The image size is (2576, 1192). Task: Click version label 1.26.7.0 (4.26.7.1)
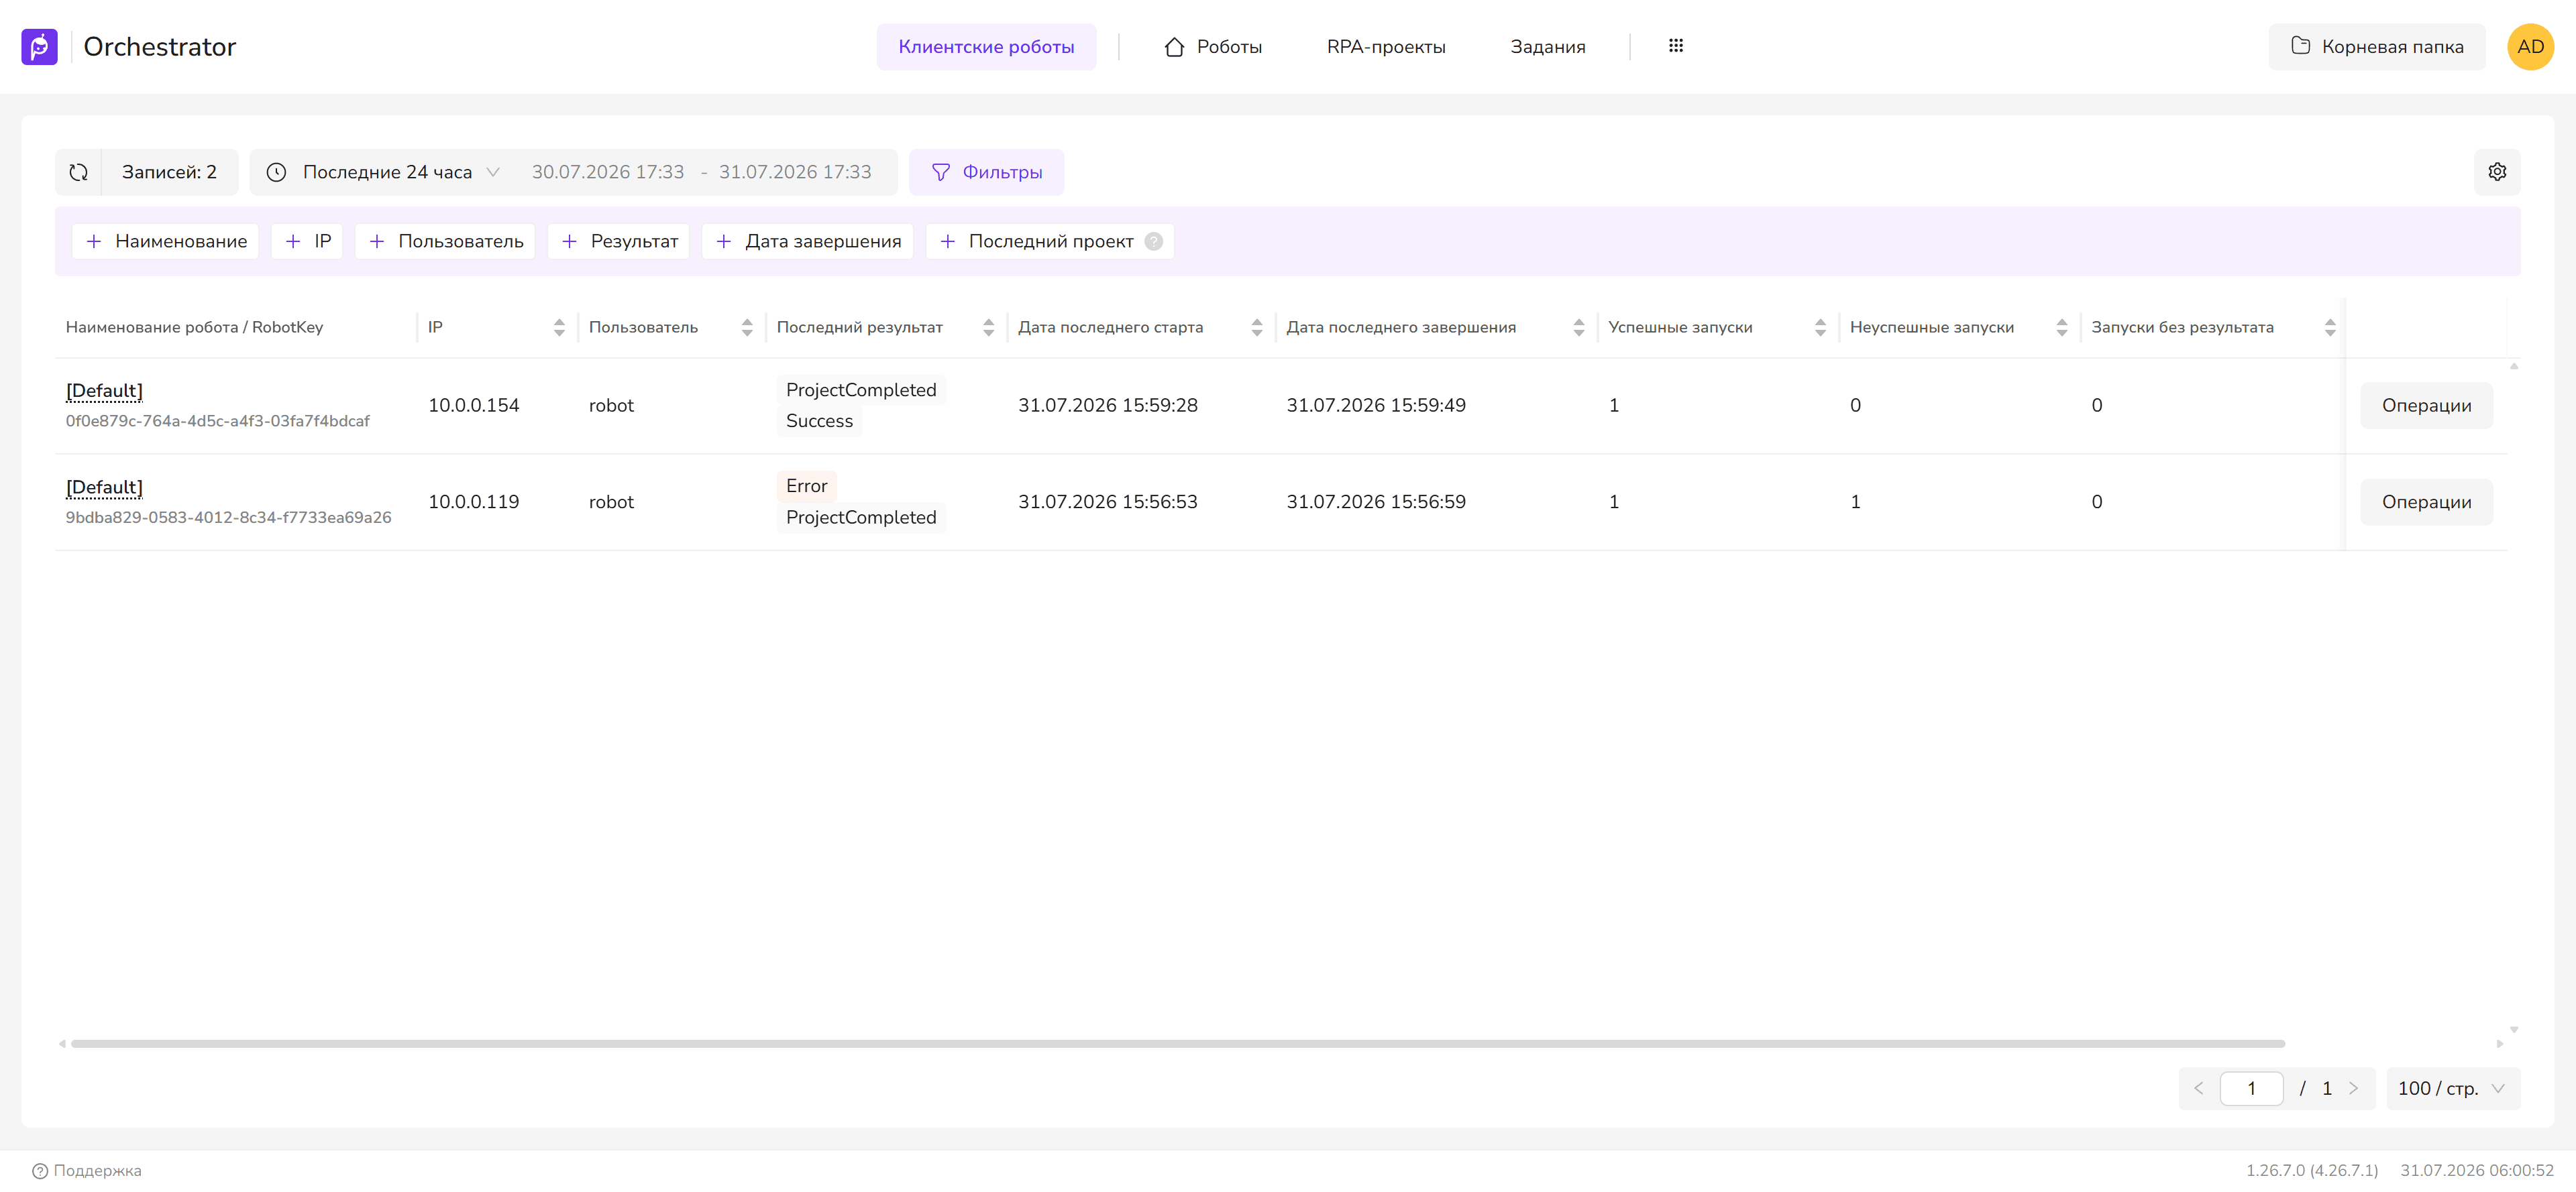(x=2312, y=1170)
